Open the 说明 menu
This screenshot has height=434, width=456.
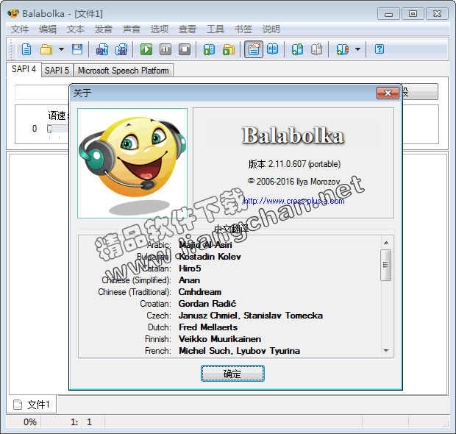271,29
